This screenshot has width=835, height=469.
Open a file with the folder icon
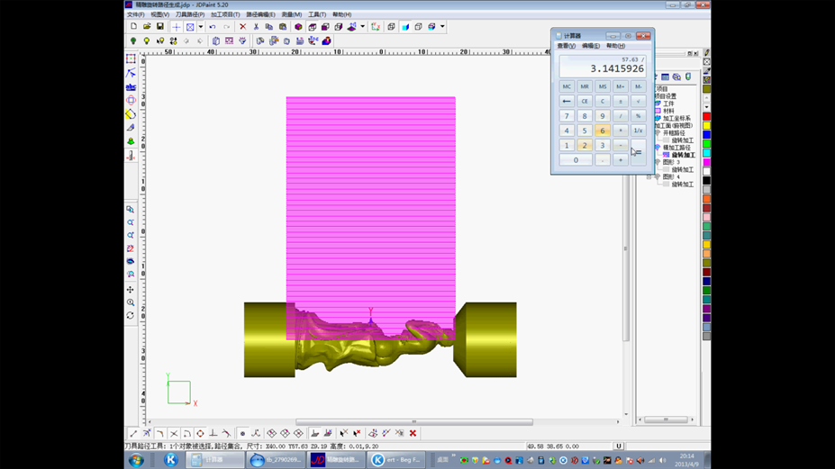[x=147, y=27]
